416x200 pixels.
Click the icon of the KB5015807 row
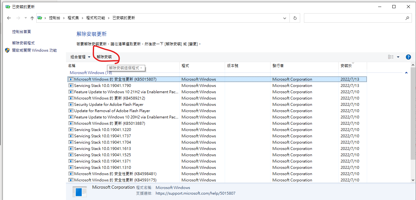pyautogui.click(x=71, y=79)
